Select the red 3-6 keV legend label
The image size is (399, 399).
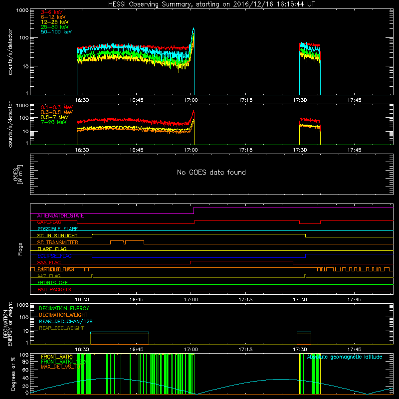click(x=52, y=12)
